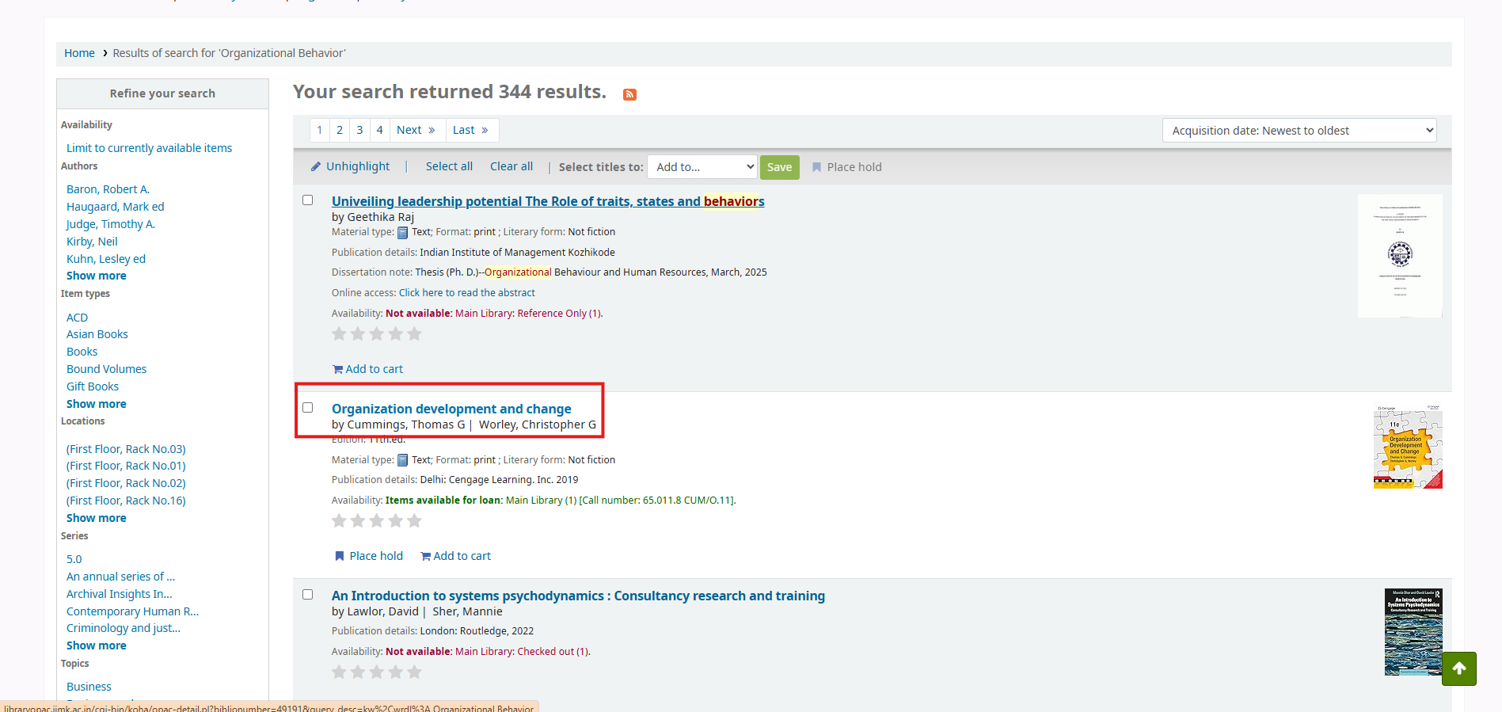Click the Unhighlight pencil icon

pos(316,166)
